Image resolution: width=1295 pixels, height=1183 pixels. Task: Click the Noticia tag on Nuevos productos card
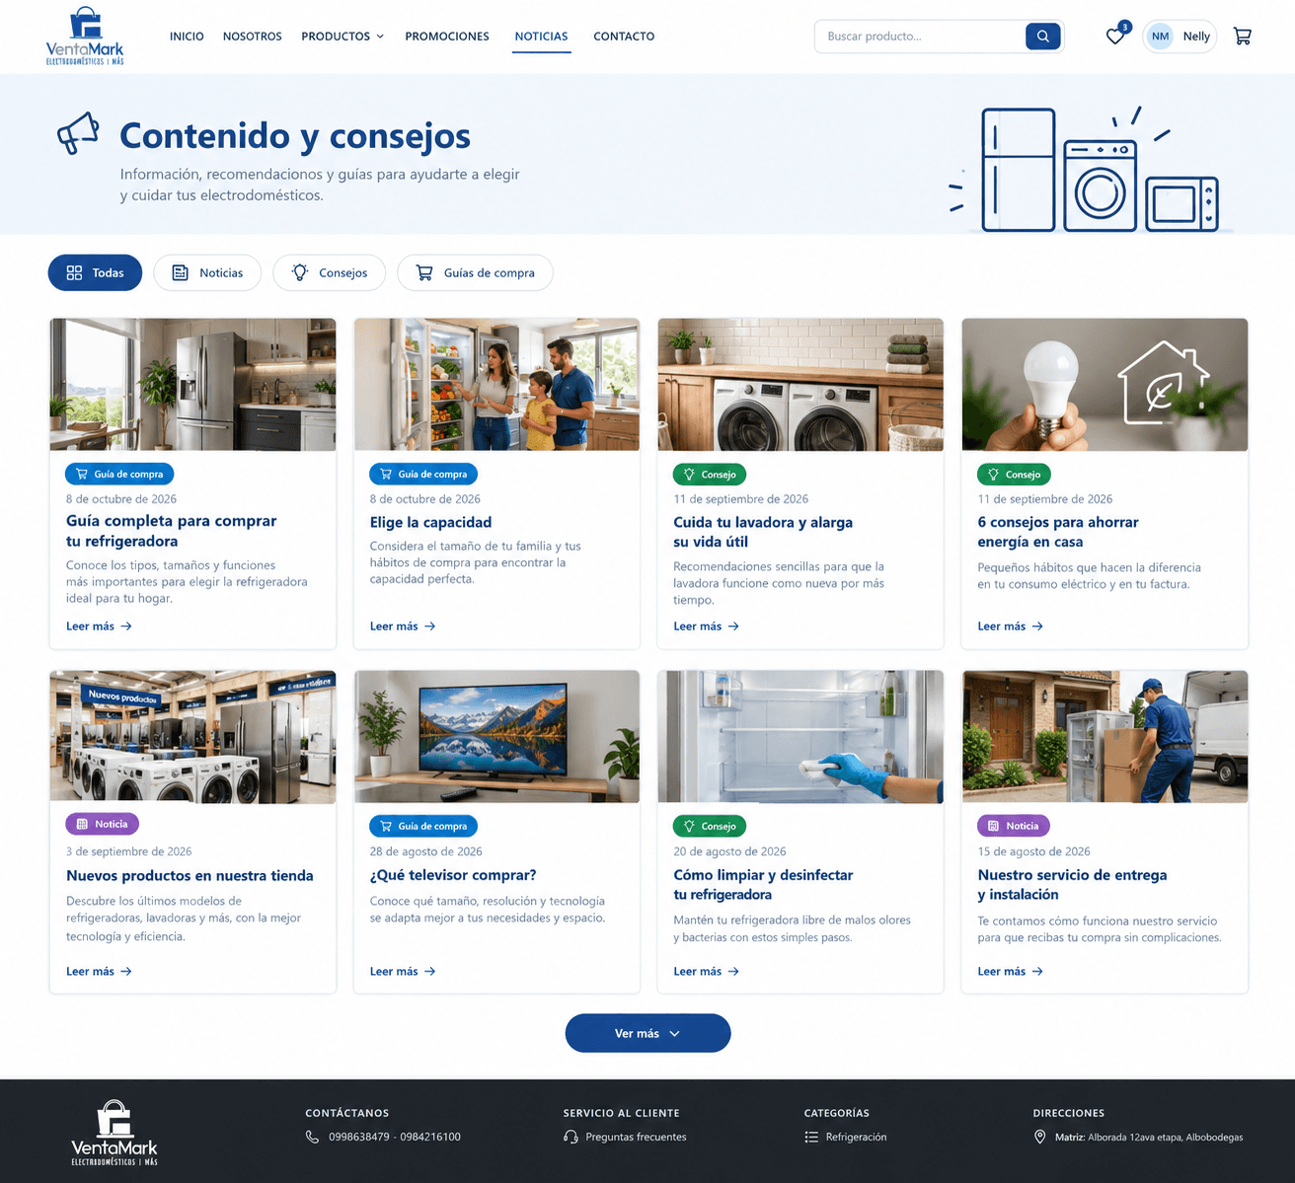[103, 824]
